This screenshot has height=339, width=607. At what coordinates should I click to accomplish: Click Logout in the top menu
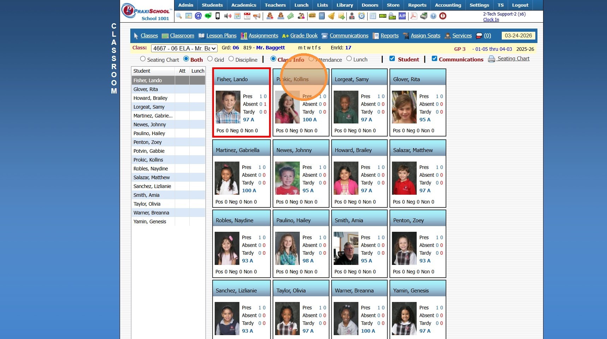coord(520,5)
